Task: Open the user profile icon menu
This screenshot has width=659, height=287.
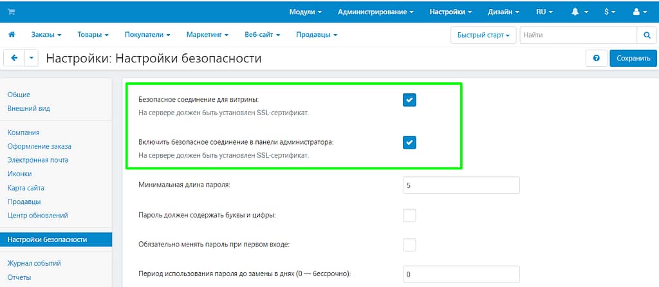Action: point(639,12)
